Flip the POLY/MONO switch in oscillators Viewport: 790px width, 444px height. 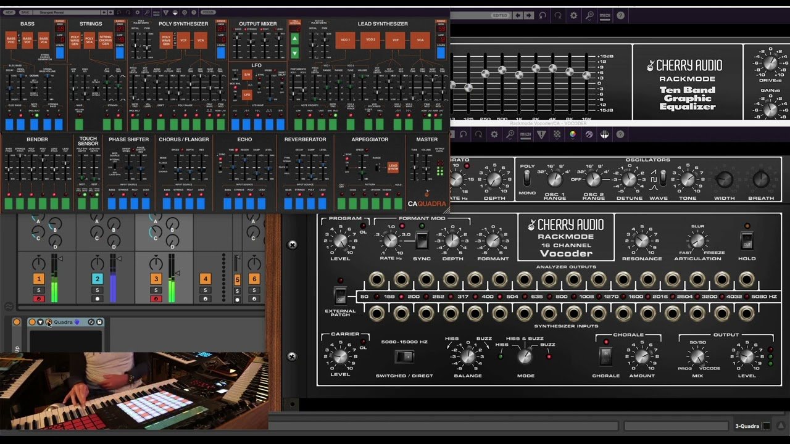tap(527, 178)
